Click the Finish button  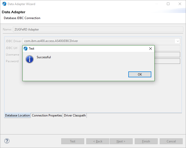point(146,141)
